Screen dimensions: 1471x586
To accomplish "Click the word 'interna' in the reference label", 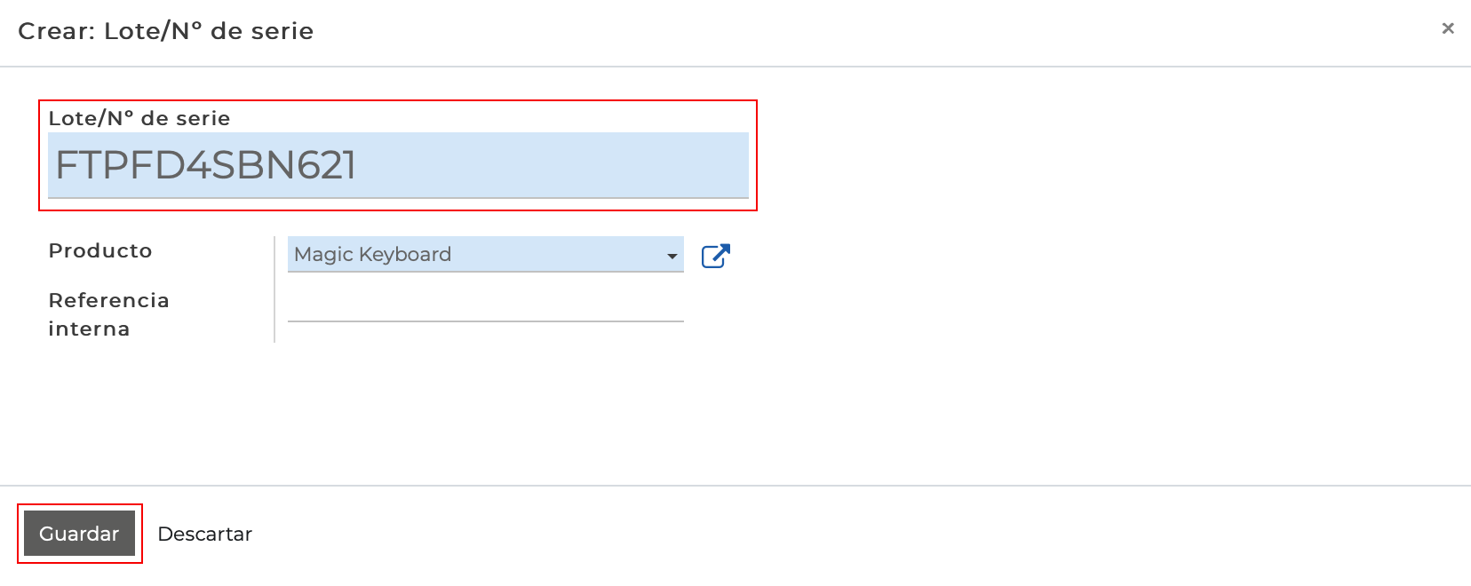I will point(89,329).
